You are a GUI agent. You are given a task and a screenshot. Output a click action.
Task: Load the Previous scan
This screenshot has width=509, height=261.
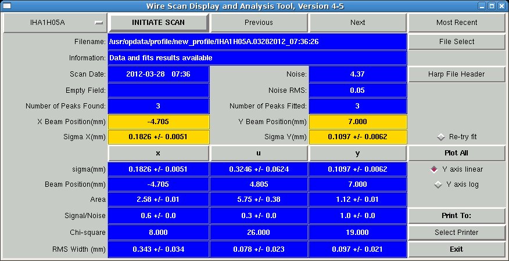(259, 23)
